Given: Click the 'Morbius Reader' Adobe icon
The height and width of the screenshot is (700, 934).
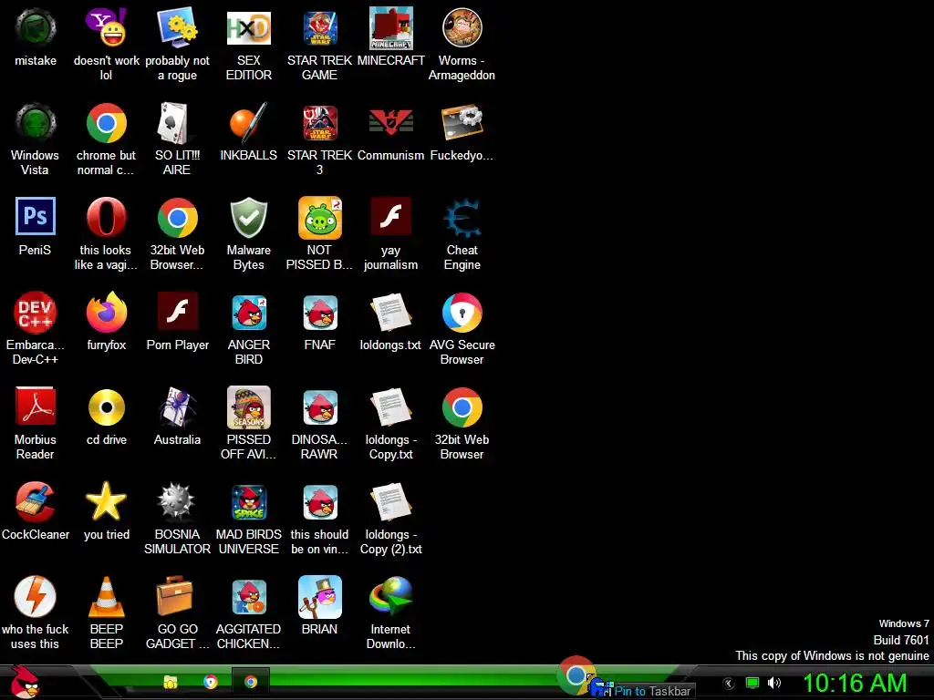Looking at the screenshot, I should (x=36, y=407).
